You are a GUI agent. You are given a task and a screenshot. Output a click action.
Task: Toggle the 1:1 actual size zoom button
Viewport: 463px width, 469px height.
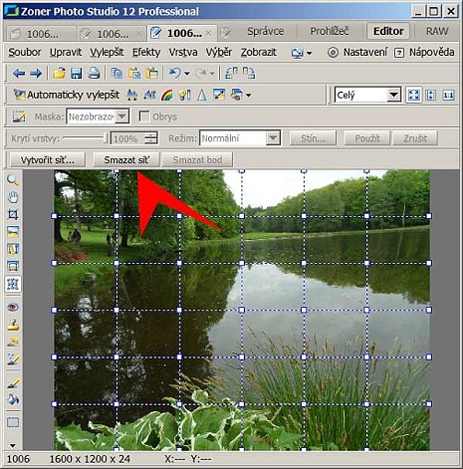pos(449,95)
